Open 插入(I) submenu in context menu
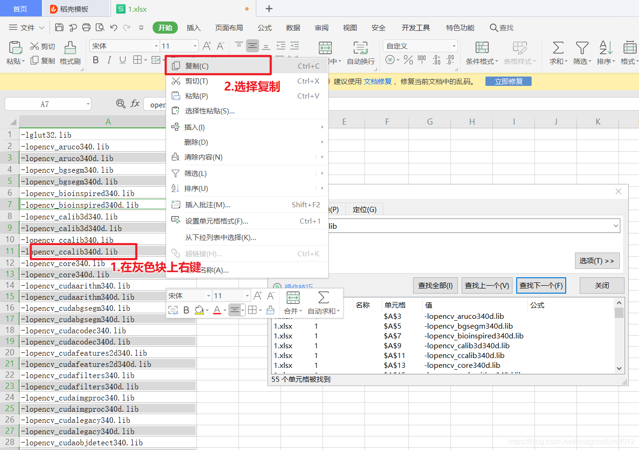Viewport: 639px width, 450px height. [x=247, y=127]
